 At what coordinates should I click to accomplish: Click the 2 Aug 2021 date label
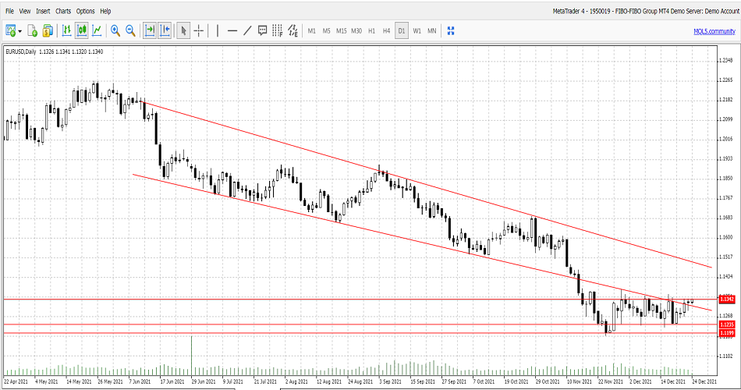coord(296,381)
